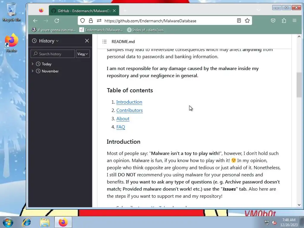Viewport: 304px width, 228px height.
Task: Open muted volume tray icon
Action: click(x=274, y=222)
